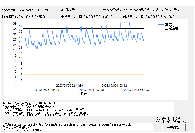Screen dimensions: 195x133
Task: Click the SensorGraph1 起動 log line
Action: point(29,103)
